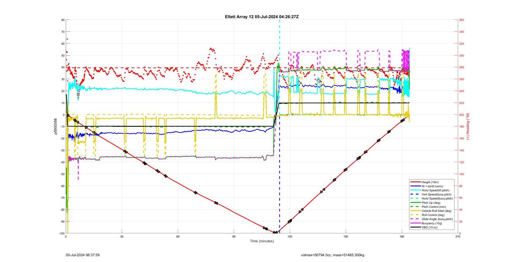Viewport: 506px width, 262px height.
Task: Click the left y-axis tick label '-100'
Action: 61,233
